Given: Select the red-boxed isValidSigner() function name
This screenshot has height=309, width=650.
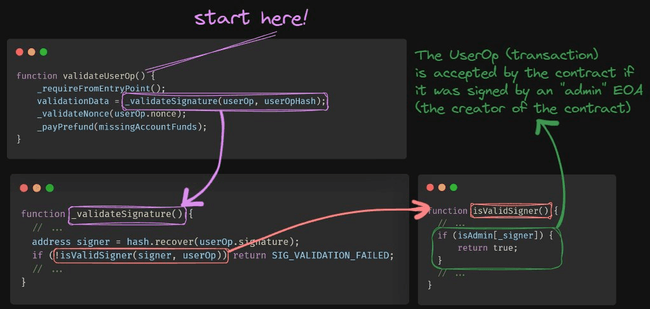Looking at the screenshot, I should click(x=510, y=211).
